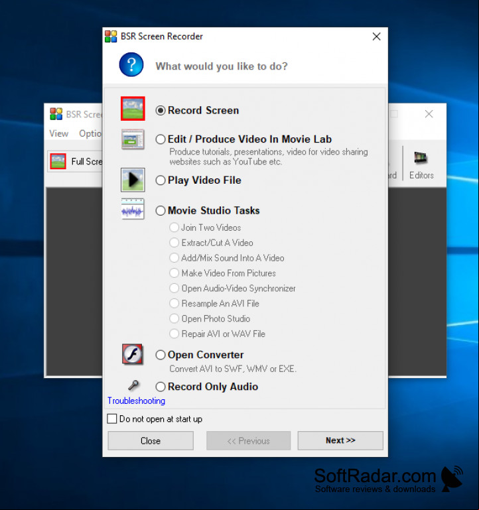
Task: Open the Troubleshooting link
Action: (x=137, y=401)
